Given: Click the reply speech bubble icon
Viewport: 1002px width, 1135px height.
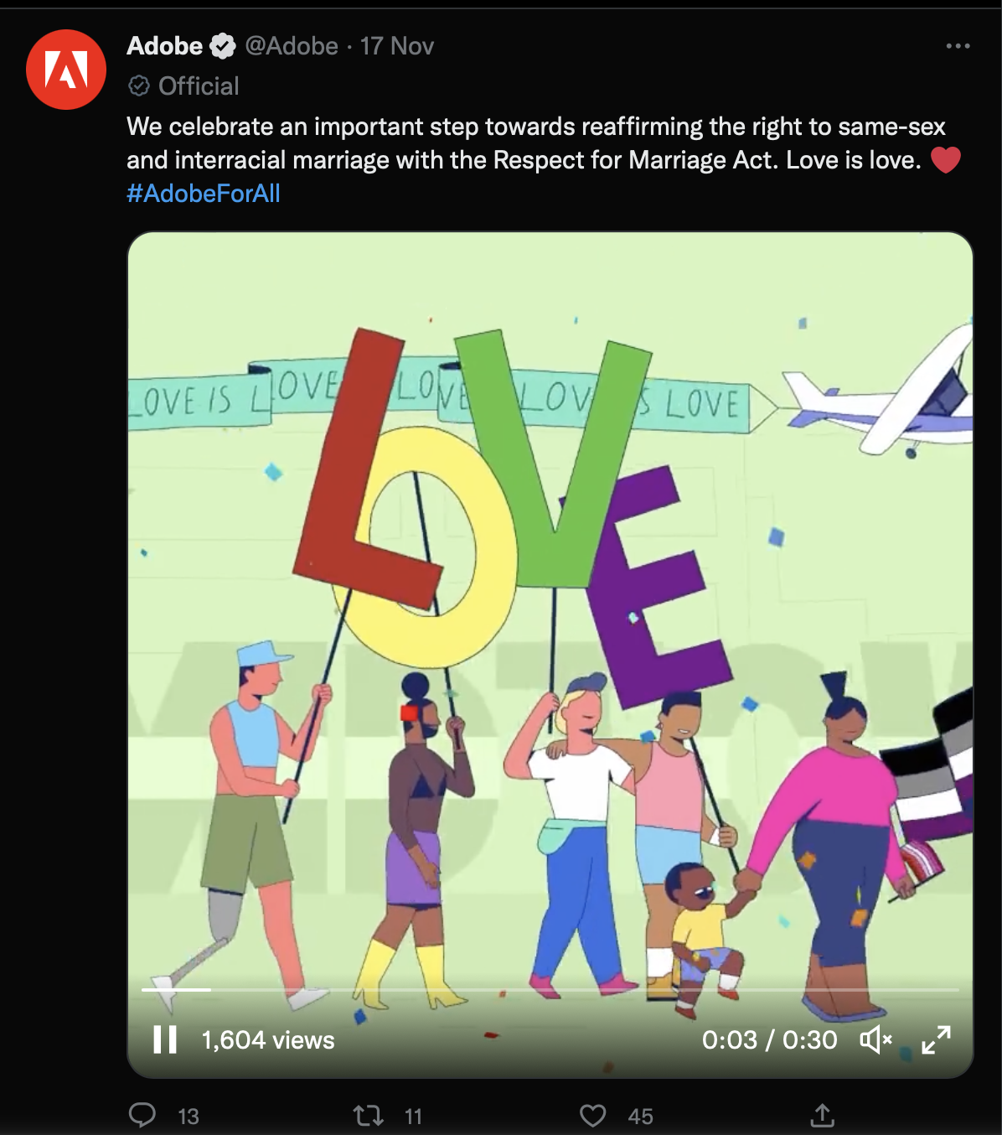Looking at the screenshot, I should [x=142, y=1115].
